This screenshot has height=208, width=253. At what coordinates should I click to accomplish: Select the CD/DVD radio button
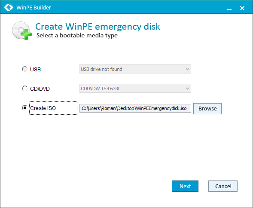coord(24,89)
